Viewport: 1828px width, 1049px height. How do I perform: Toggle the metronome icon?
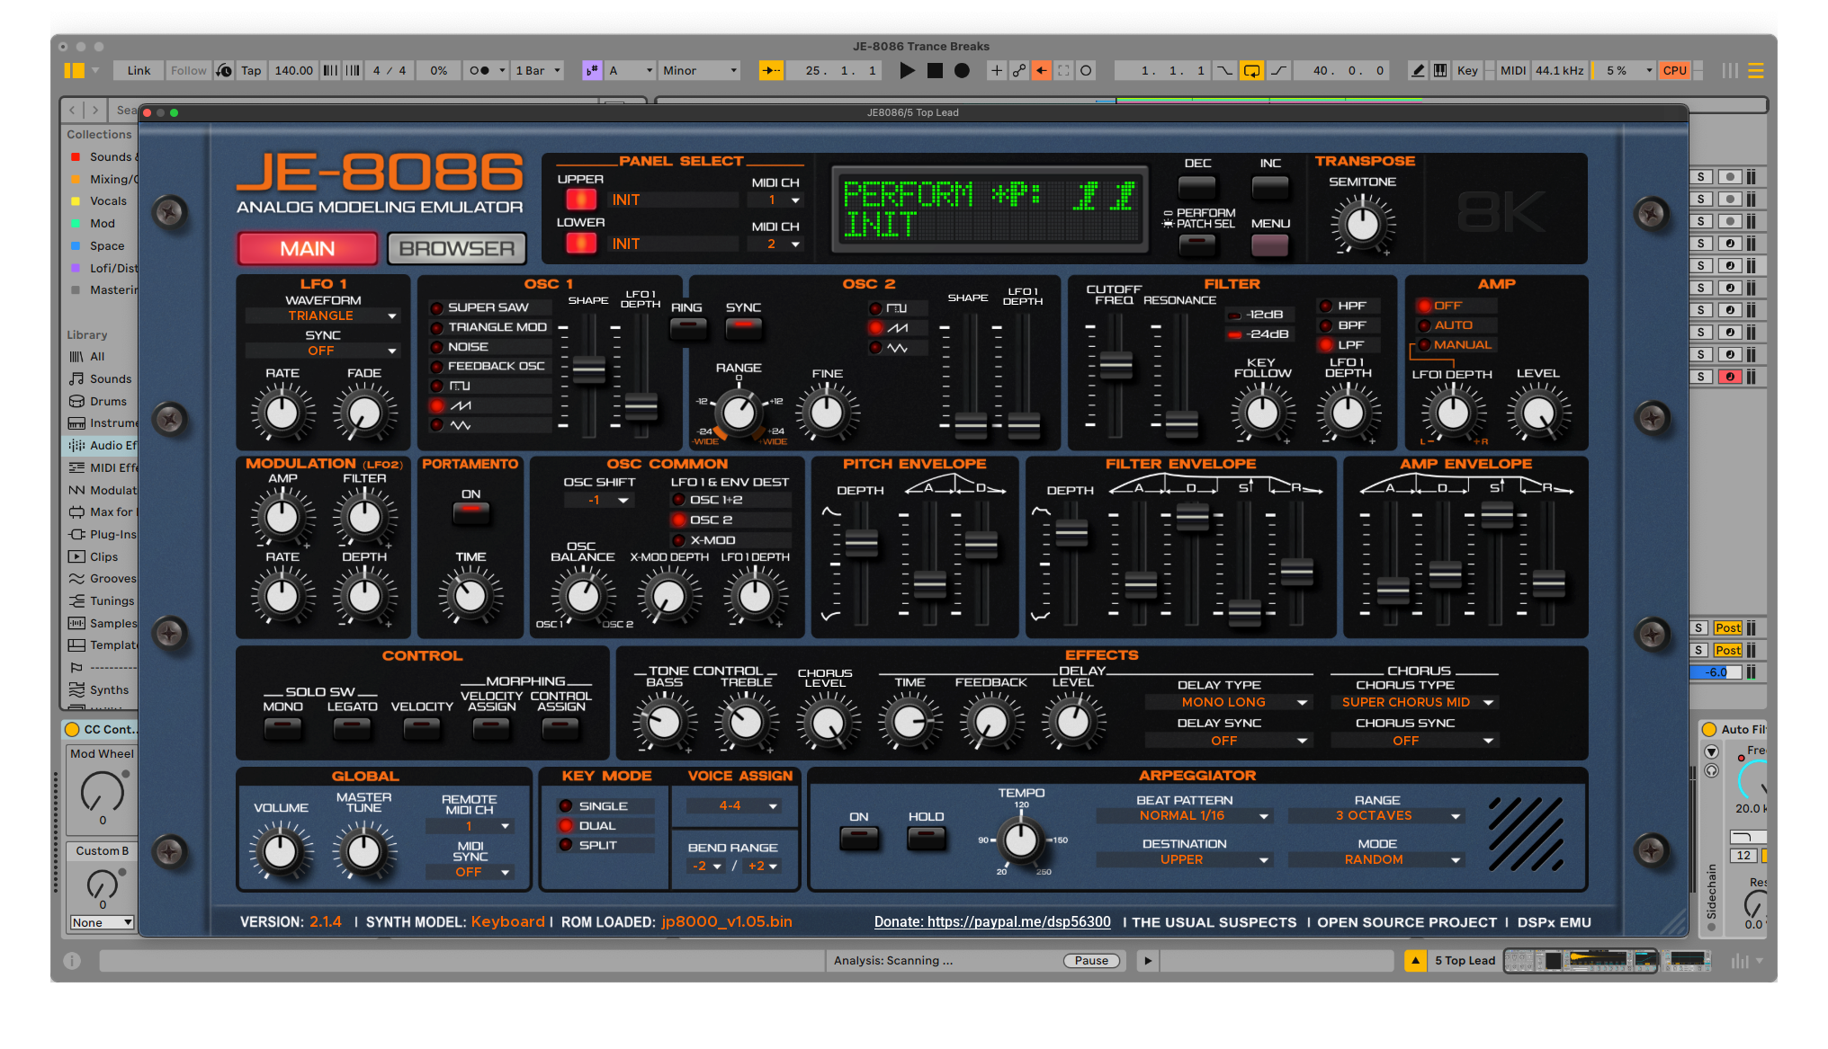point(479,70)
